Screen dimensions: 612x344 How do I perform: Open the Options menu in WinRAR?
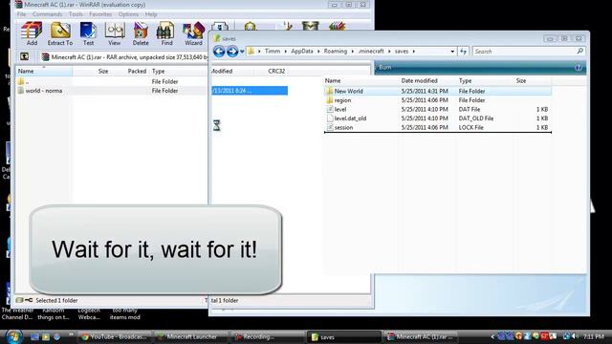point(128,14)
